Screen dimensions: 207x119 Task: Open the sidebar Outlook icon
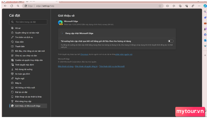[205, 40]
